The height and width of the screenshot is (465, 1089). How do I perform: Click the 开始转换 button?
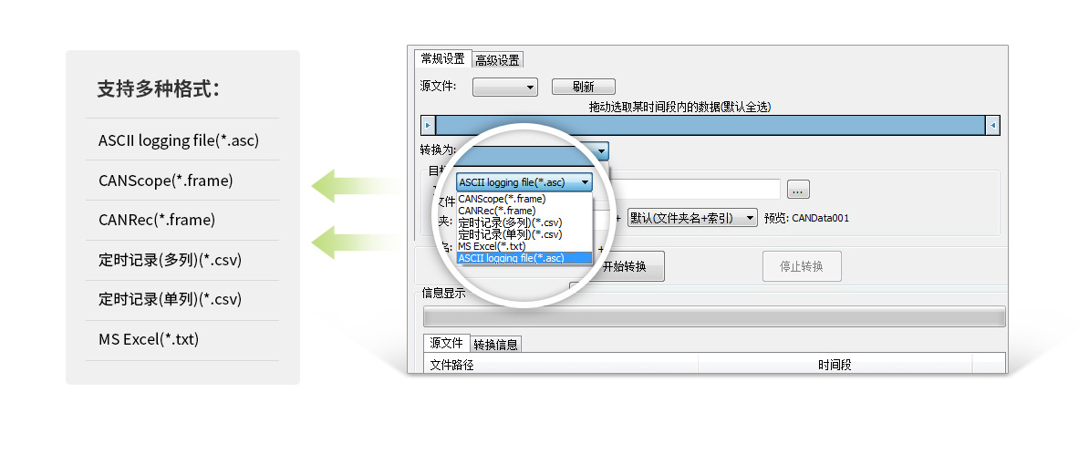(625, 266)
